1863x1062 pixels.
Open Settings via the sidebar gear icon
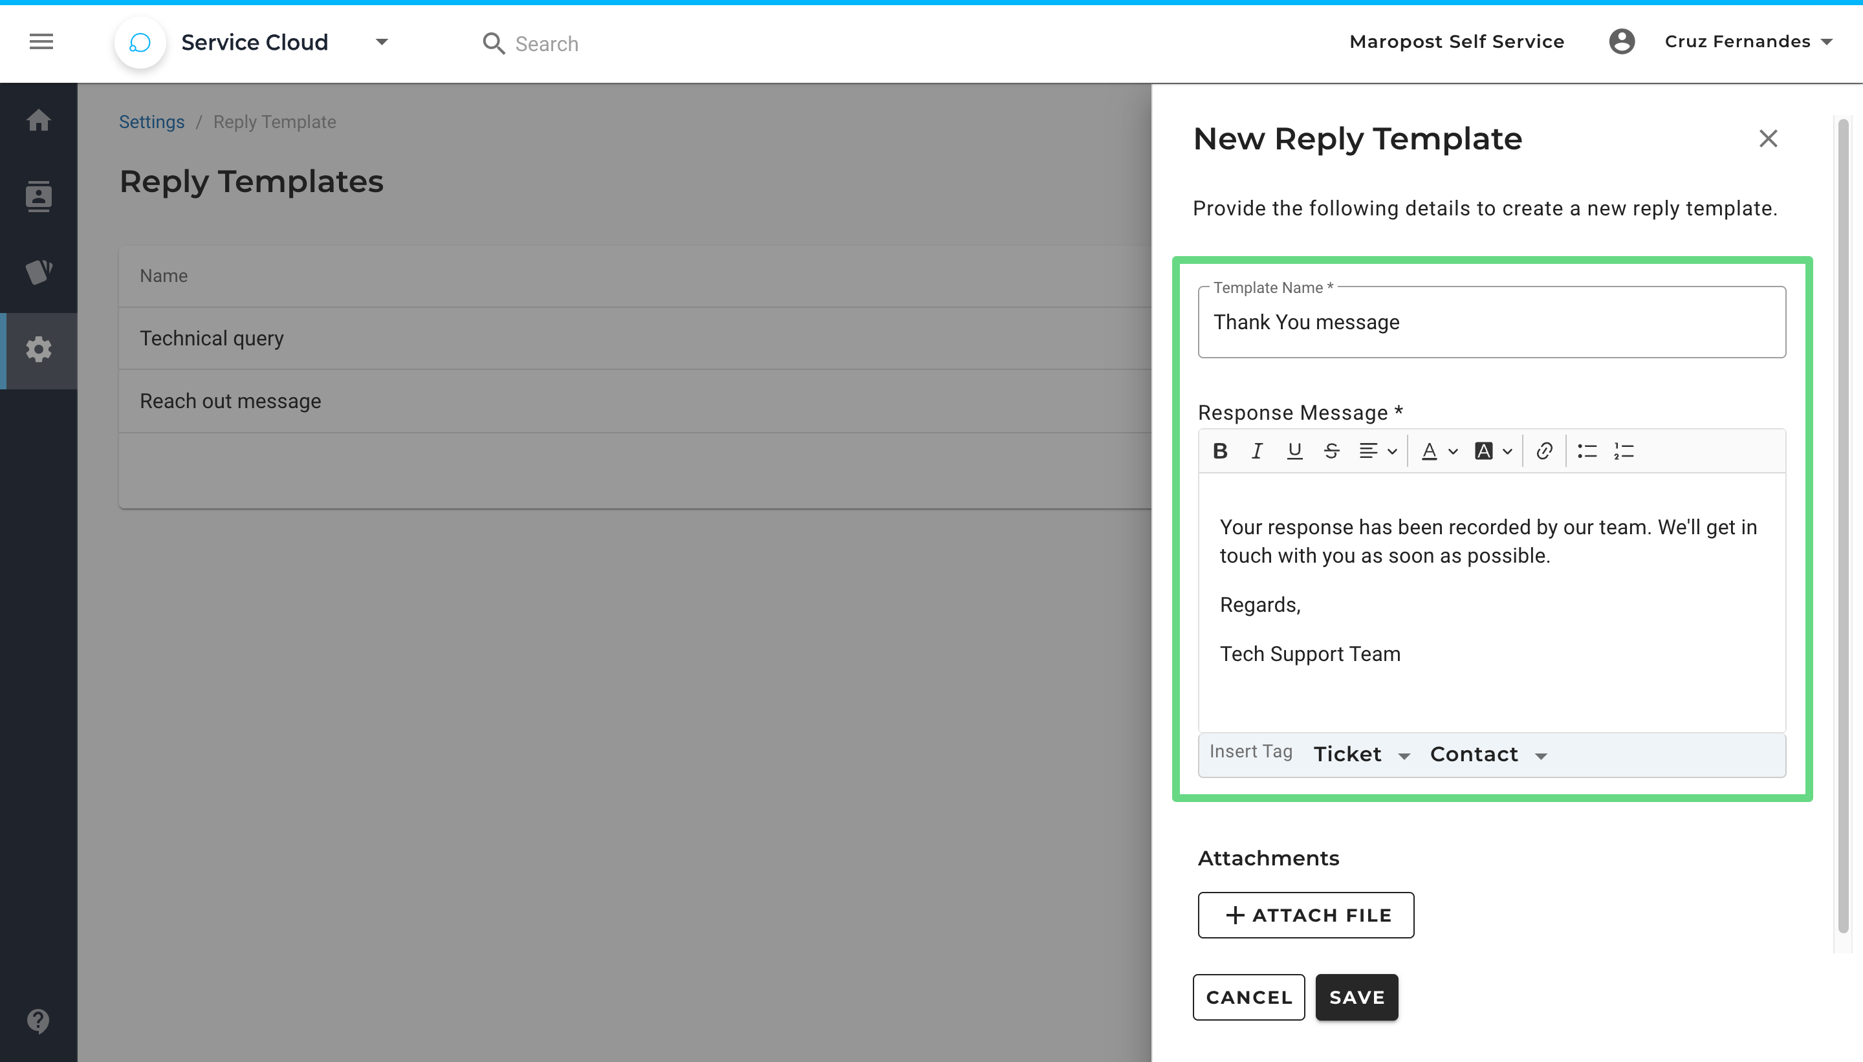(39, 350)
